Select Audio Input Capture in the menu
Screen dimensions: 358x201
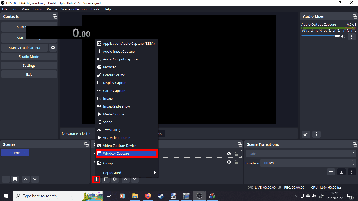(127, 52)
